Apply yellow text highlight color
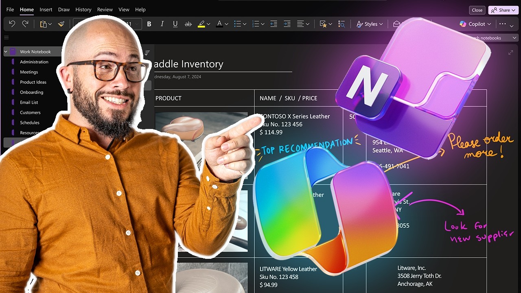The height and width of the screenshot is (293, 521). point(201,24)
